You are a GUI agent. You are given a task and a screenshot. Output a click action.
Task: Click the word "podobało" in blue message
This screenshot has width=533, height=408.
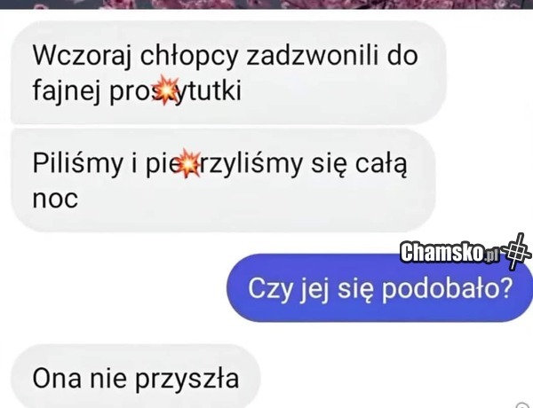(x=441, y=288)
